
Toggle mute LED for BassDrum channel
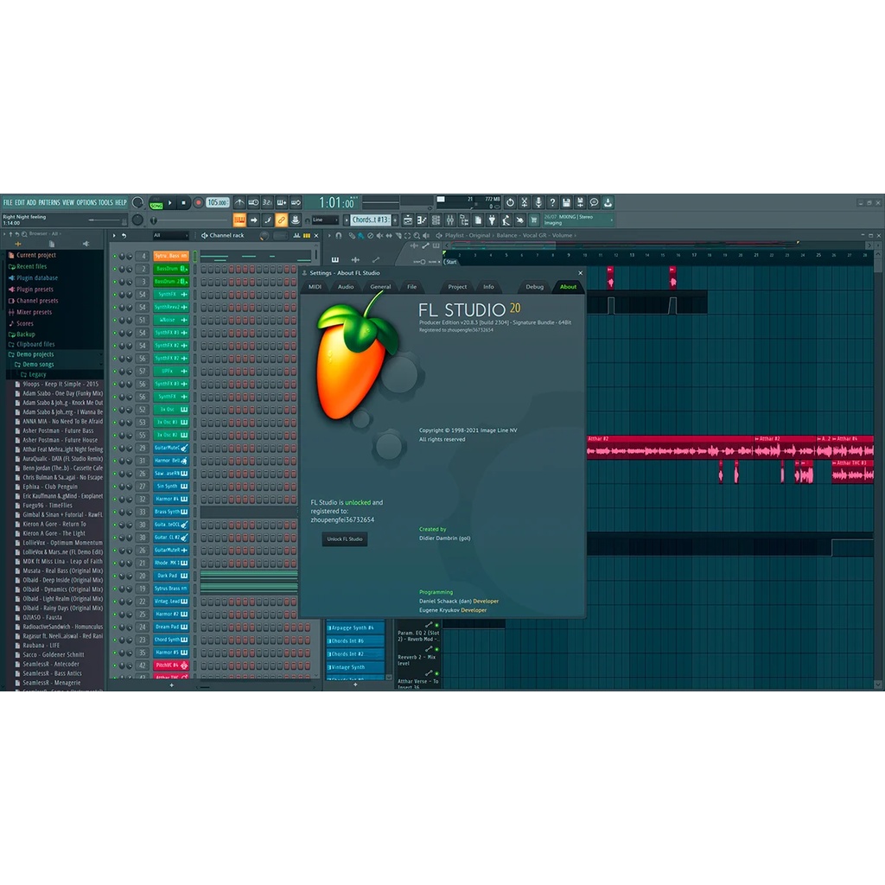[115, 270]
